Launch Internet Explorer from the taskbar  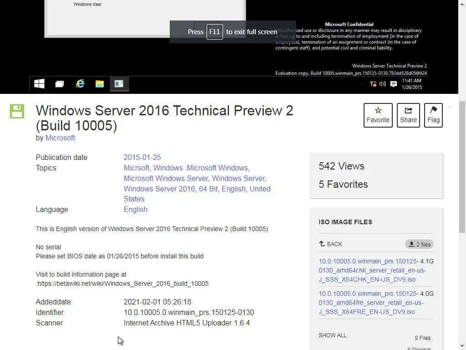coord(80,84)
